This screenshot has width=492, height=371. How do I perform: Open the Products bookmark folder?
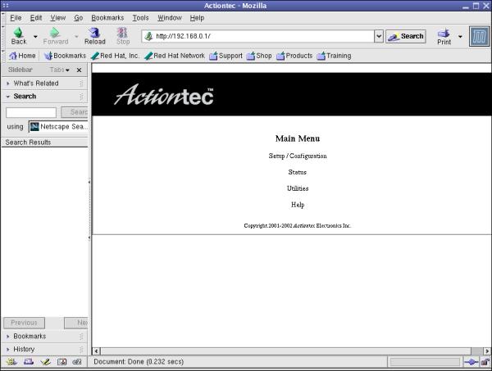(294, 56)
